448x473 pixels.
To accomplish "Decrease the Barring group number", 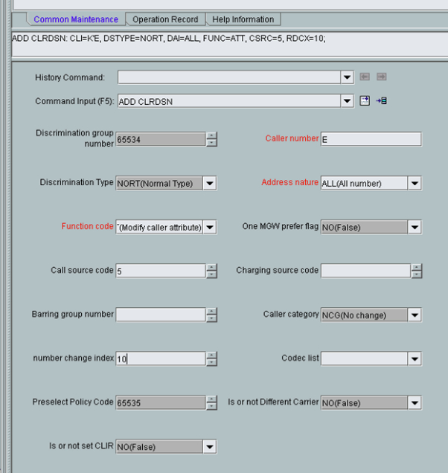I will coord(211,318).
